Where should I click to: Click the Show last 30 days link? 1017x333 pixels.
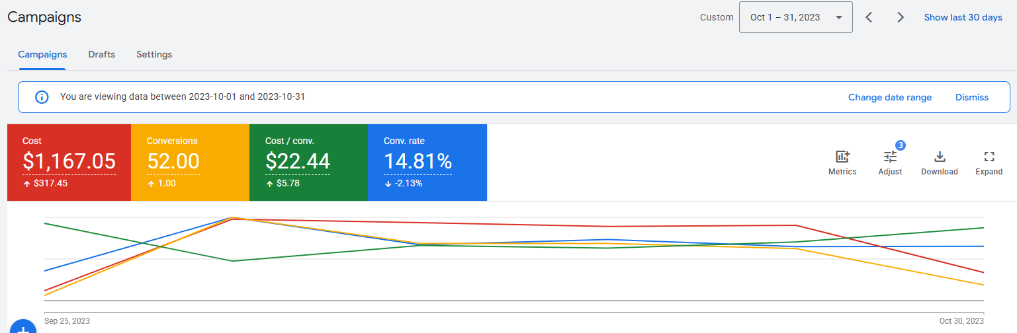963,17
